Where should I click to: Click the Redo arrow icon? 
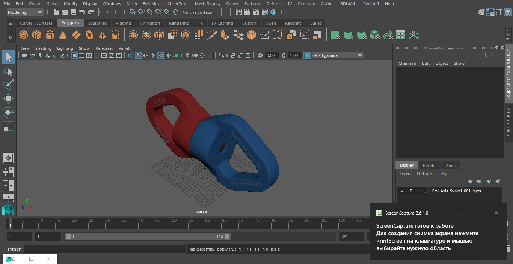(x=91, y=12)
